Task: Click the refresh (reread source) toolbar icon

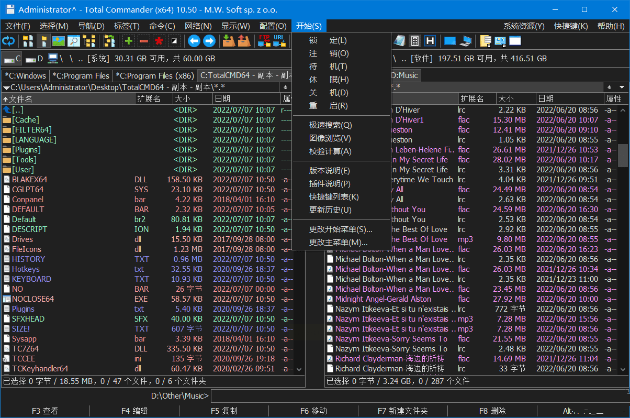Action: tap(8, 41)
